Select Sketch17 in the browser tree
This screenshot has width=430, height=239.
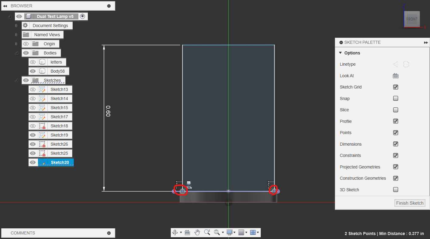pos(59,117)
